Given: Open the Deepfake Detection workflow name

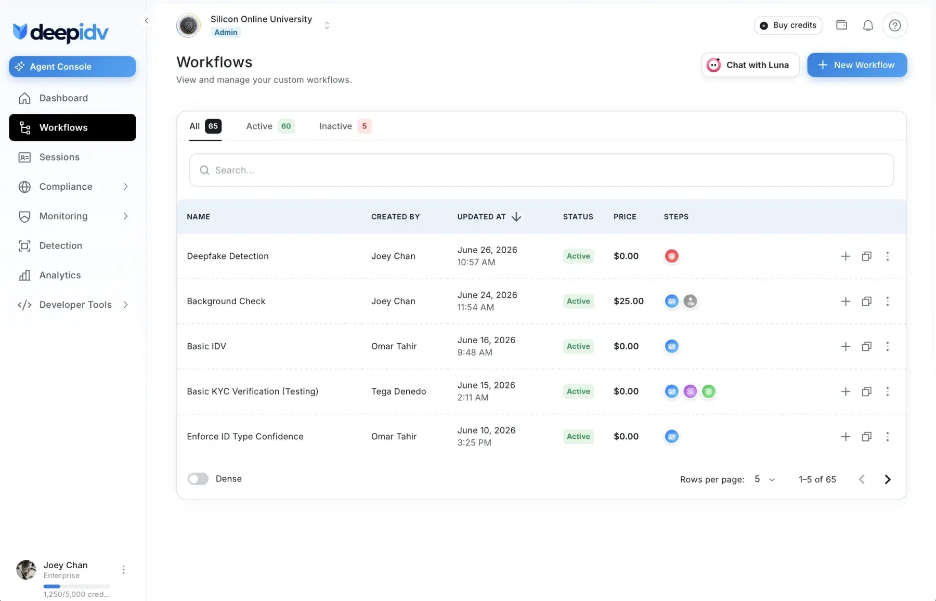Looking at the screenshot, I should [228, 256].
